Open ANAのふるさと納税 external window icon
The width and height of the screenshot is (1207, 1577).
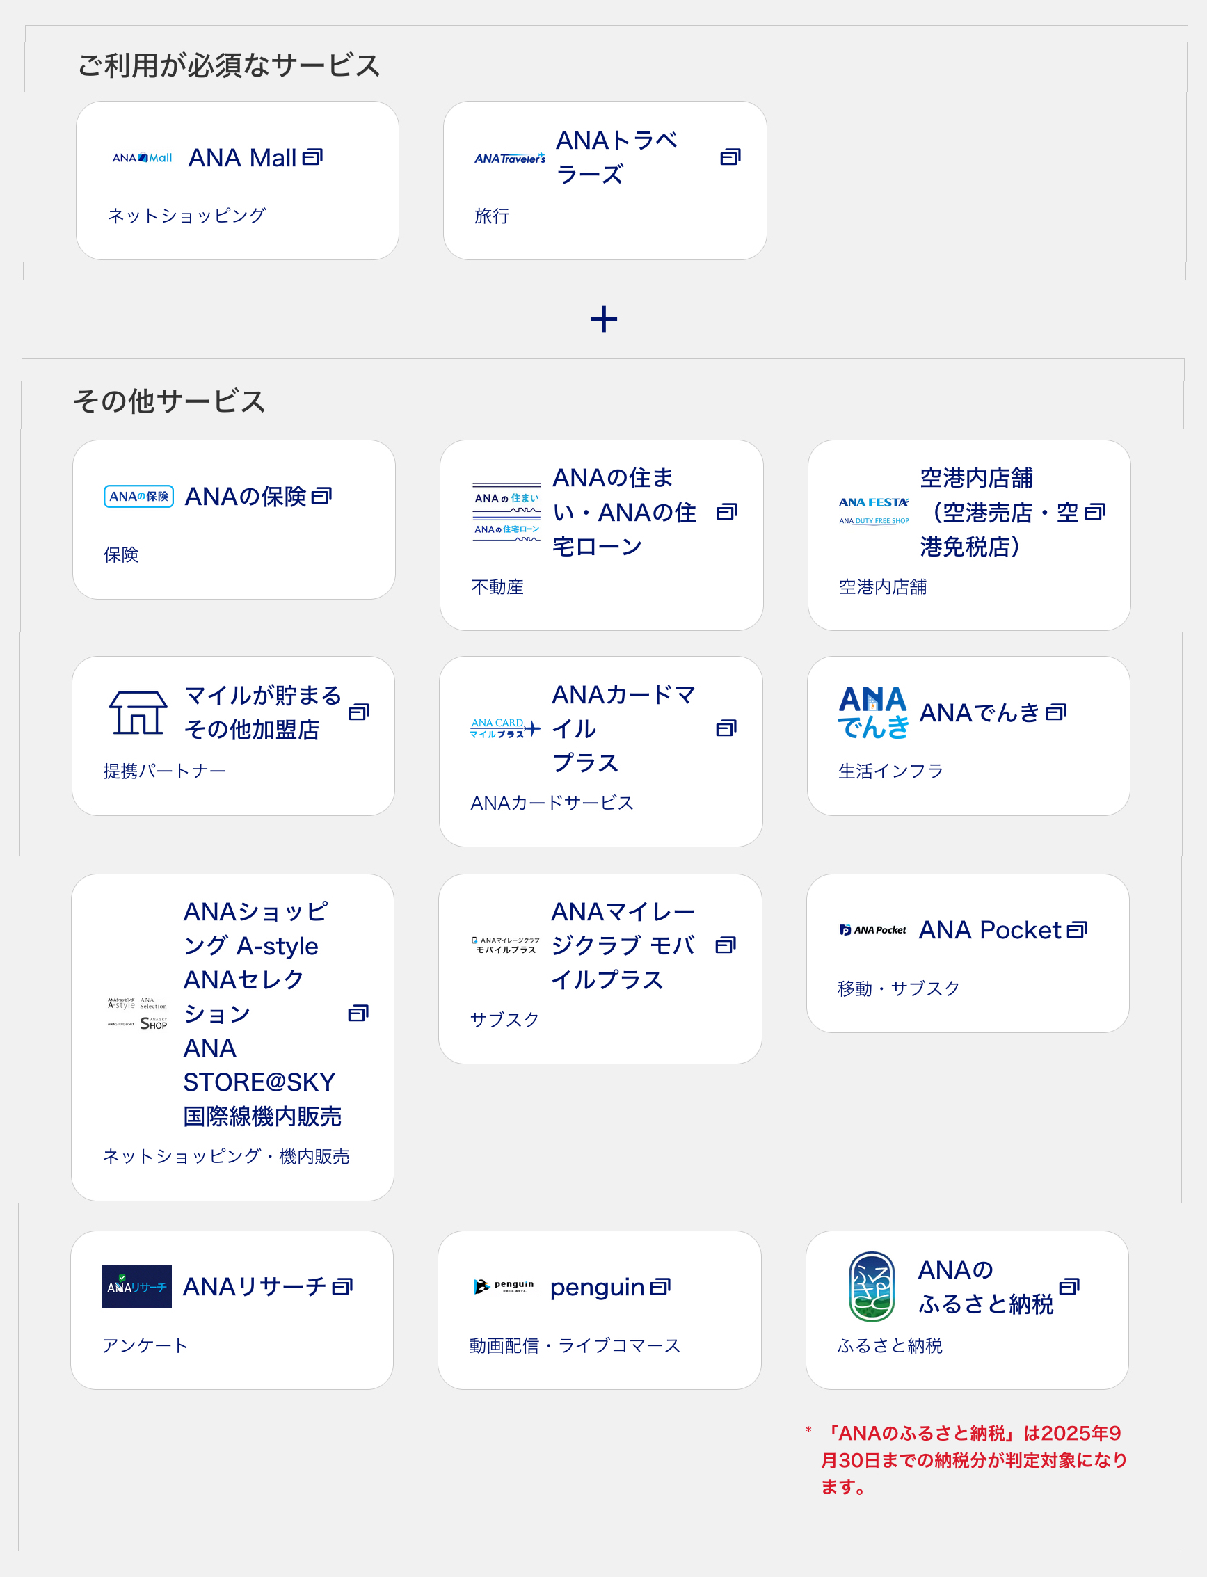(x=1070, y=1287)
